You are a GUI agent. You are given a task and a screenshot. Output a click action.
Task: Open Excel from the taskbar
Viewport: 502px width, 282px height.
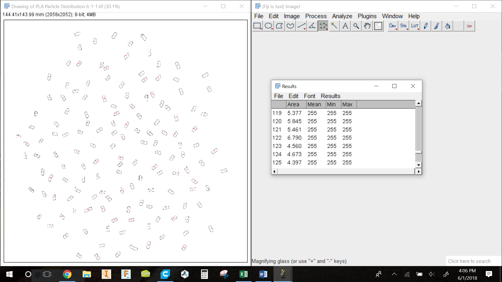point(243,274)
